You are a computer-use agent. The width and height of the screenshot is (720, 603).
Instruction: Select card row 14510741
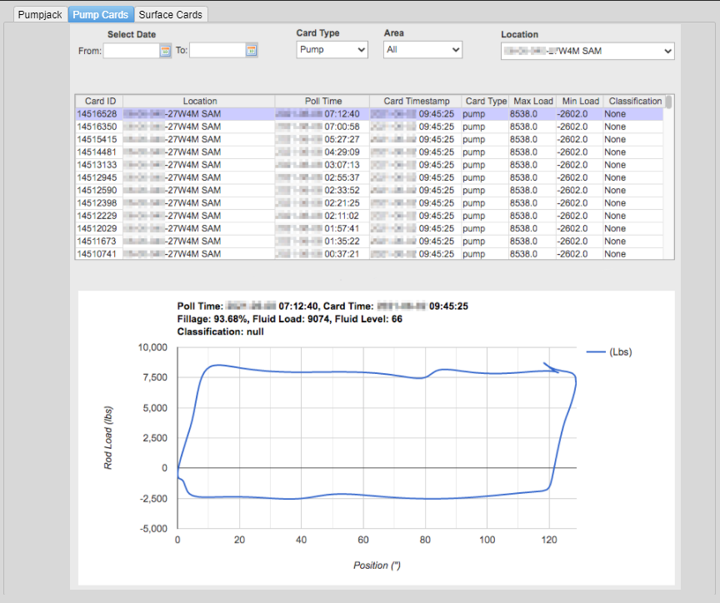[370, 254]
